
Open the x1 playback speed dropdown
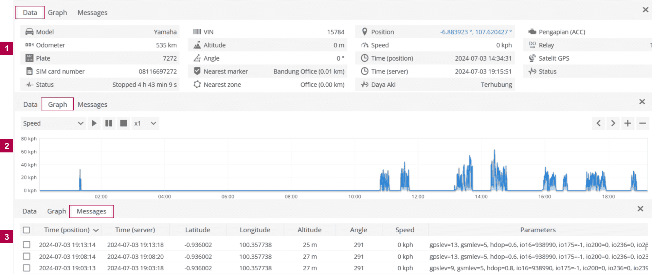pos(145,123)
